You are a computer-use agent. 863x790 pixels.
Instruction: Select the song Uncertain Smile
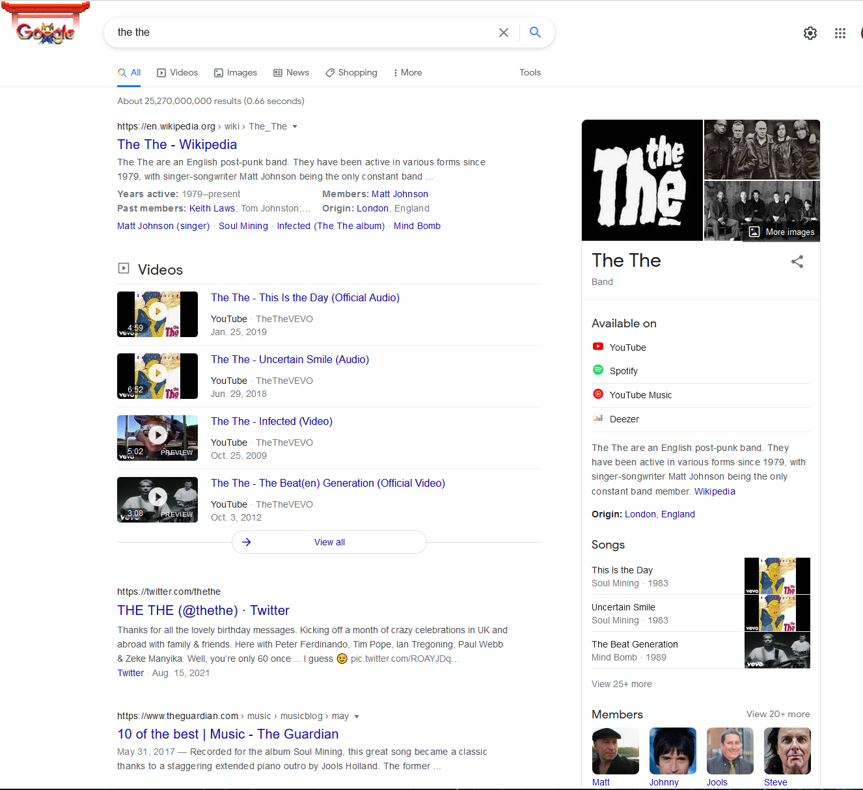(x=623, y=607)
